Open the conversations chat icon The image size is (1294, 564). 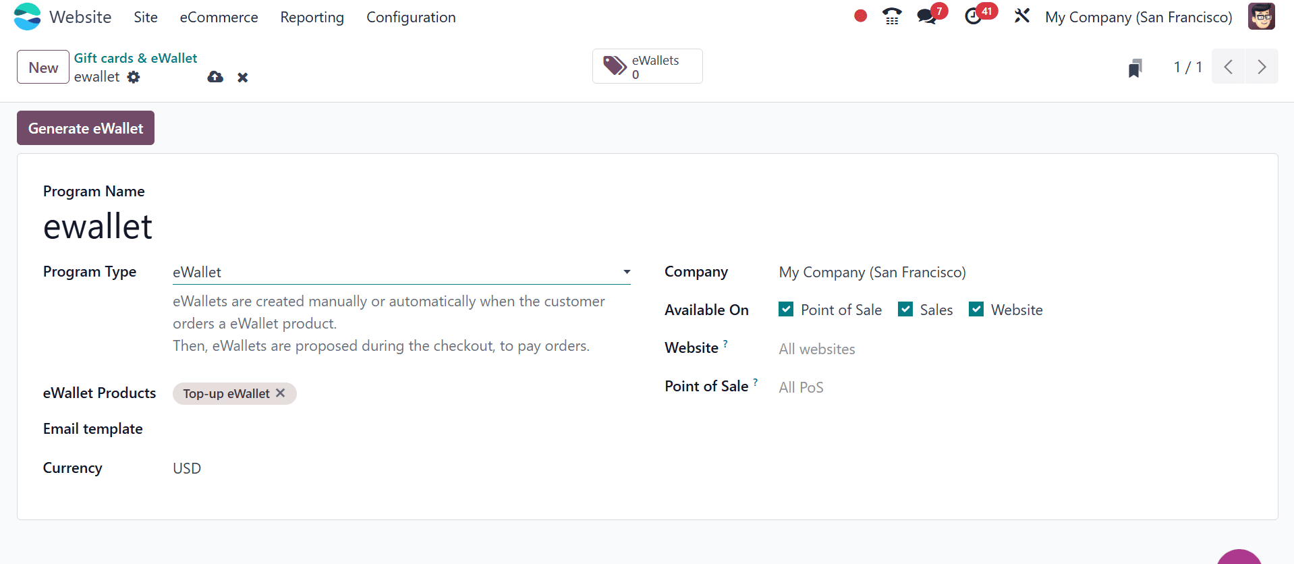[927, 16]
